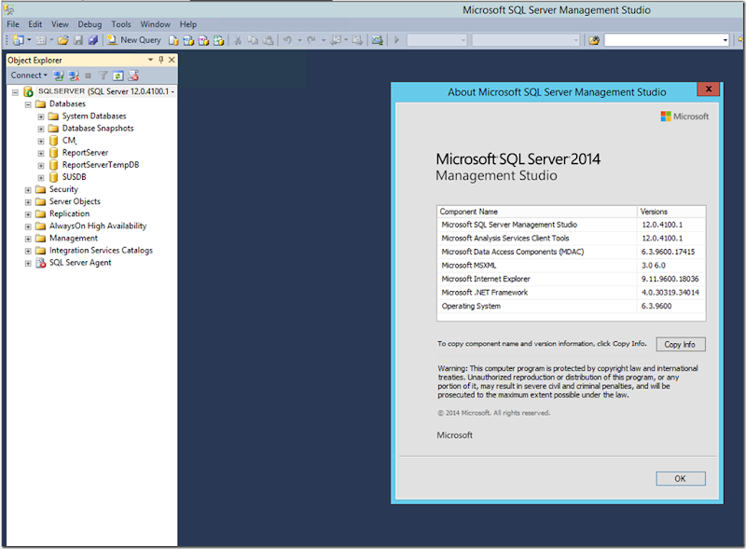Image resolution: width=746 pixels, height=549 pixels.
Task: Expand the System Databases folder
Action: 41,117
